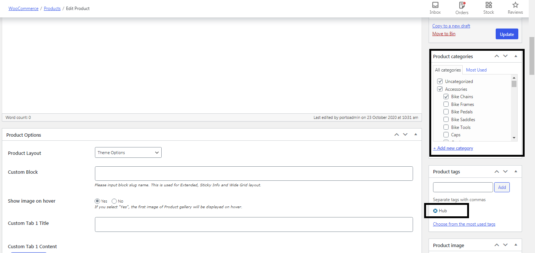The image size is (535, 253).
Task: Switch to Most Used categories tab
Action: point(476,70)
